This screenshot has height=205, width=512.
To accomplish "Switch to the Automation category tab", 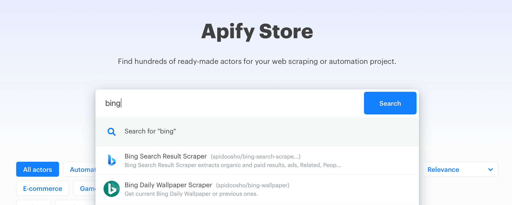I will tap(80, 169).
